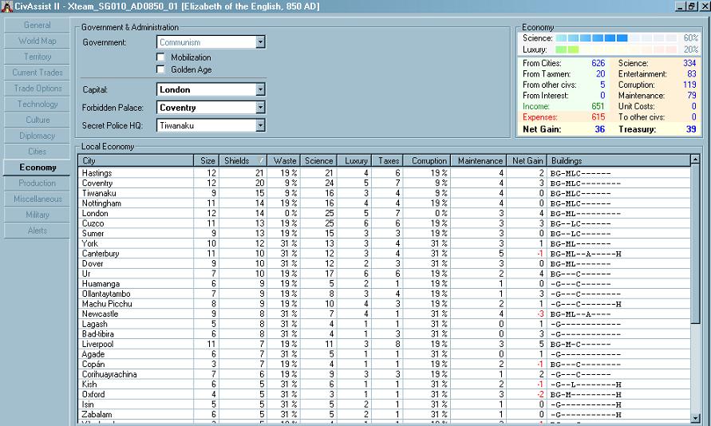711x426 pixels.
Task: Enable the Mobilization checkbox
Action: [x=160, y=57]
